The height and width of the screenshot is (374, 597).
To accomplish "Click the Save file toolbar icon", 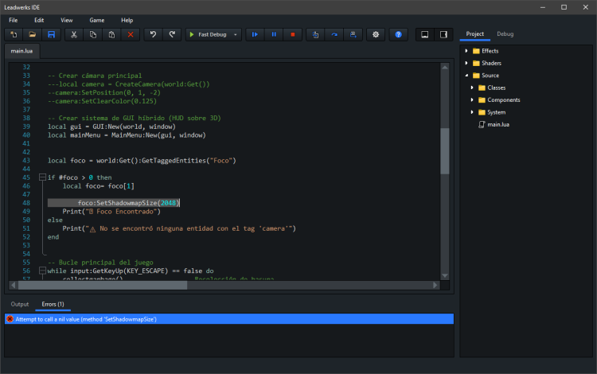I will (x=52, y=35).
